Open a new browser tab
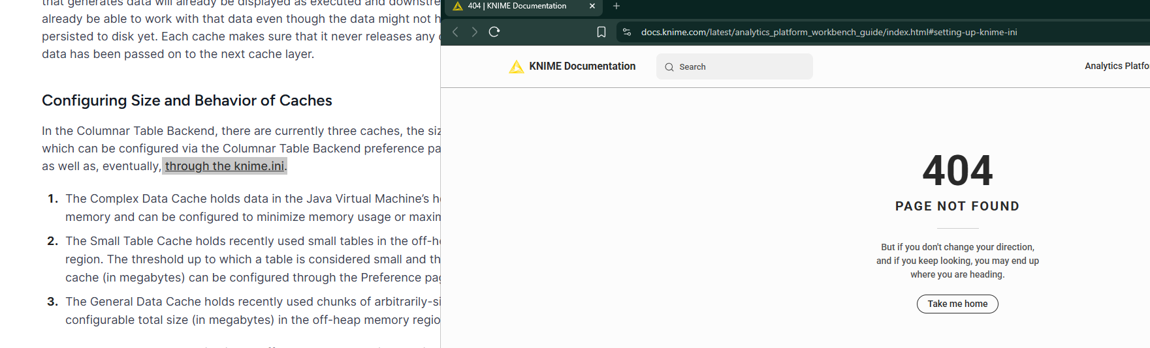The height and width of the screenshot is (348, 1150). coord(616,7)
